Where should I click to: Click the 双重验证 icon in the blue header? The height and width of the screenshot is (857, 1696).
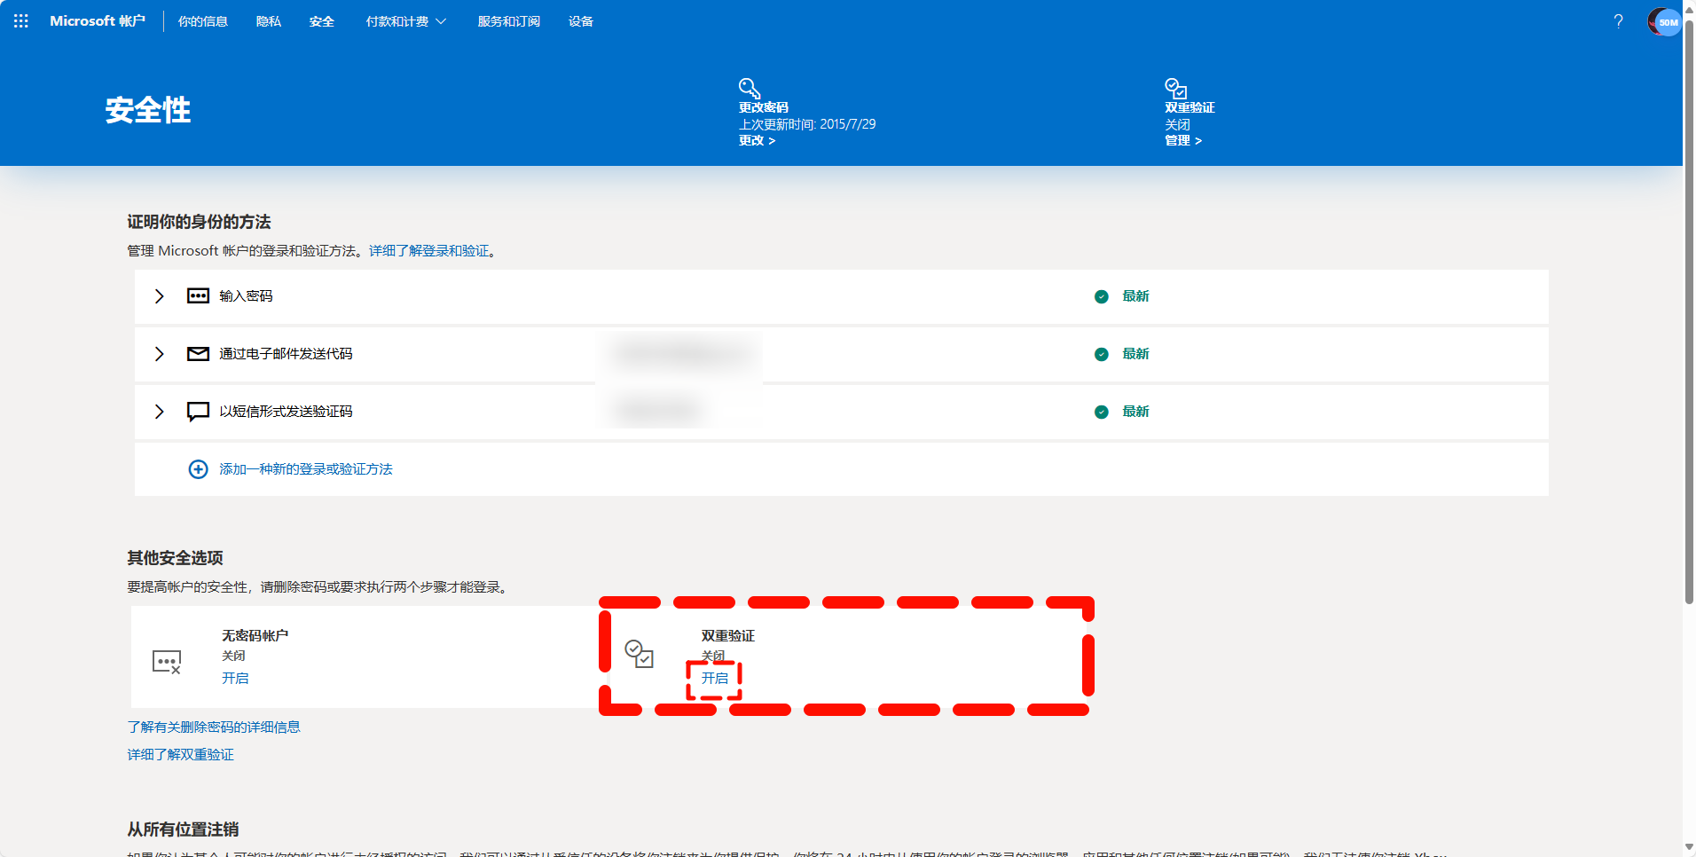pyautogui.click(x=1175, y=88)
